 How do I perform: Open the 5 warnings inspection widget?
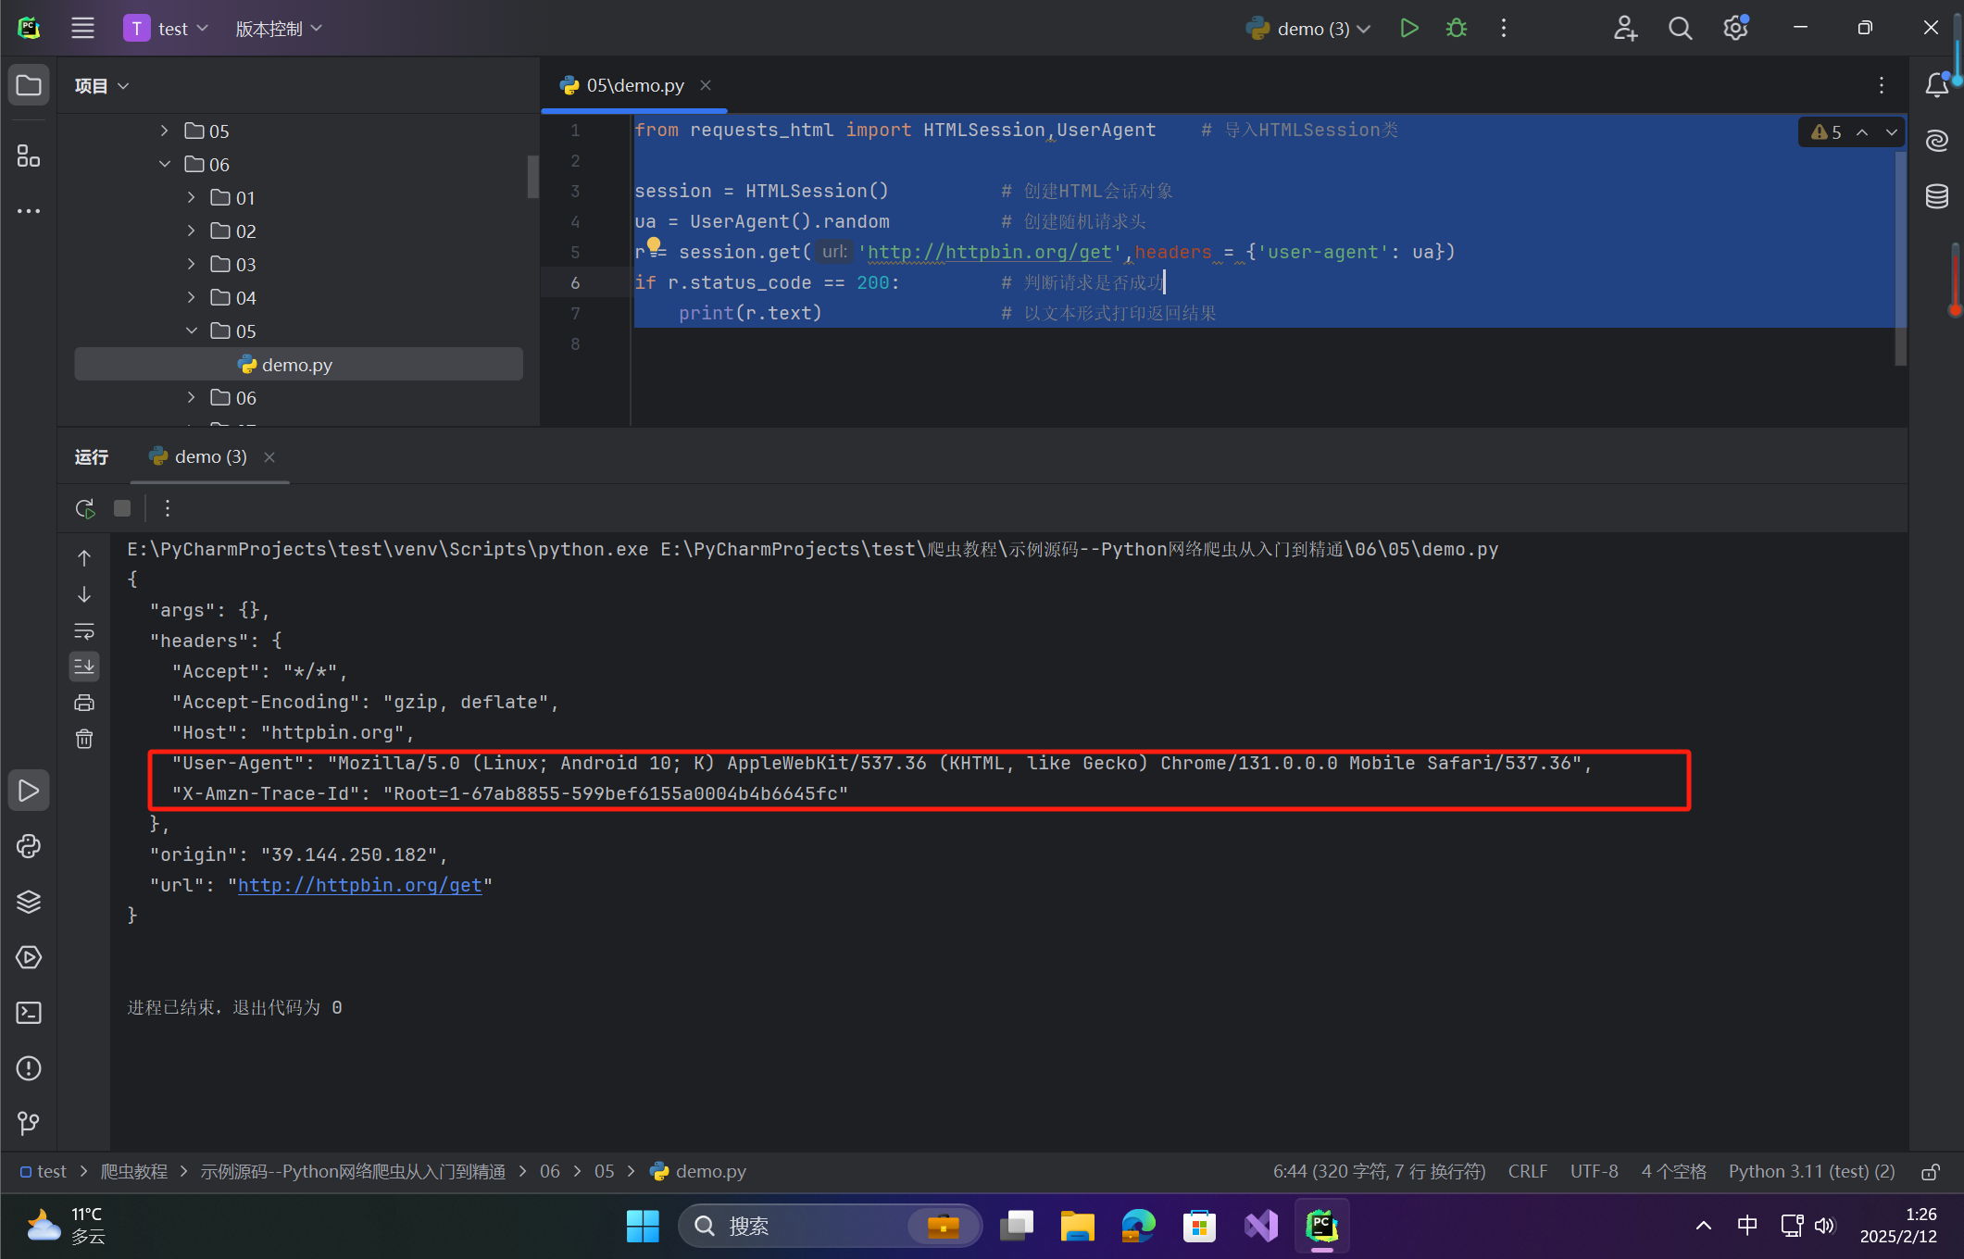point(1826,132)
